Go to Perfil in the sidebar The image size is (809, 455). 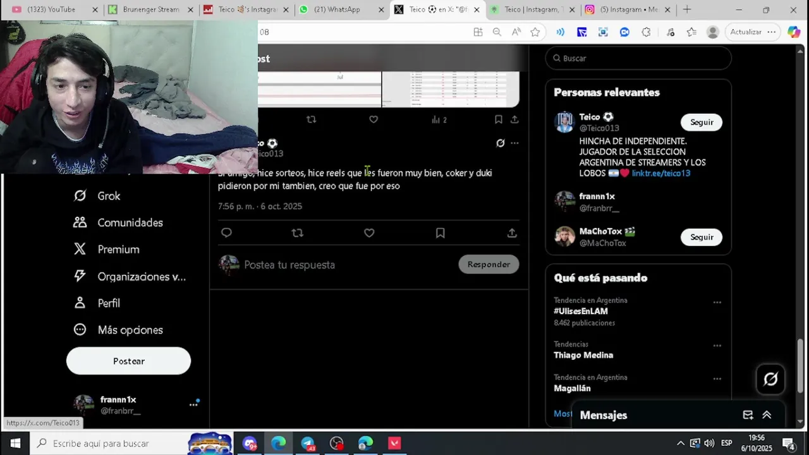97,303
